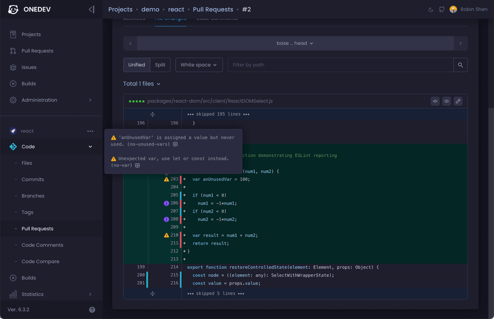Viewport: 494px width, 319px height.
Task: Collapse the Code section chevron
Action: pos(91,146)
